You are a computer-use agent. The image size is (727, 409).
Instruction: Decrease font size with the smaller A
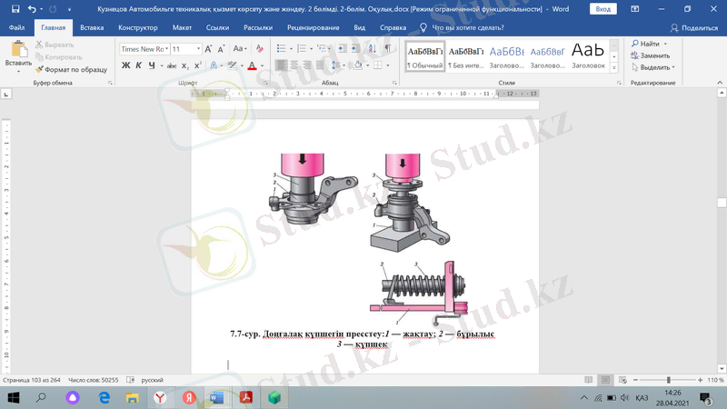(221, 49)
